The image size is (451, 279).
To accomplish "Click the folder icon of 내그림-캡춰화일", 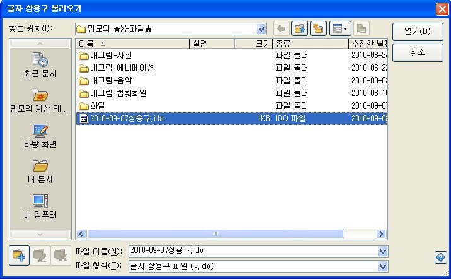I will pos(84,93).
